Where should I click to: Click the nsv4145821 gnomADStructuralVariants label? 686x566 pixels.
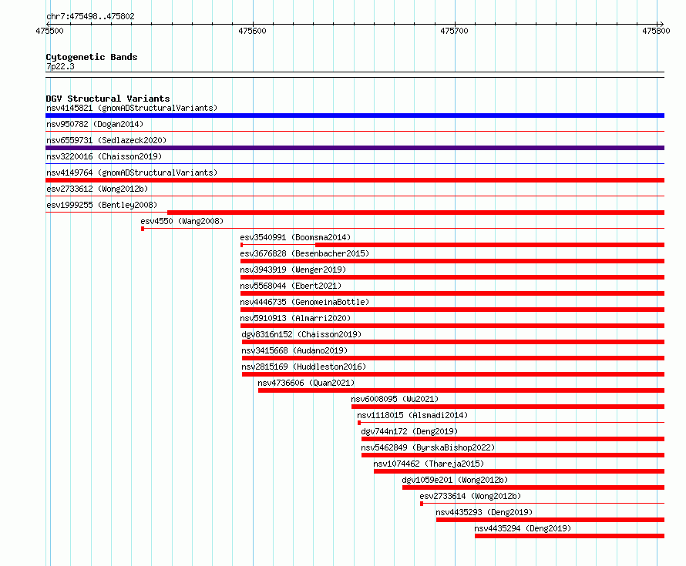pyautogui.click(x=132, y=108)
